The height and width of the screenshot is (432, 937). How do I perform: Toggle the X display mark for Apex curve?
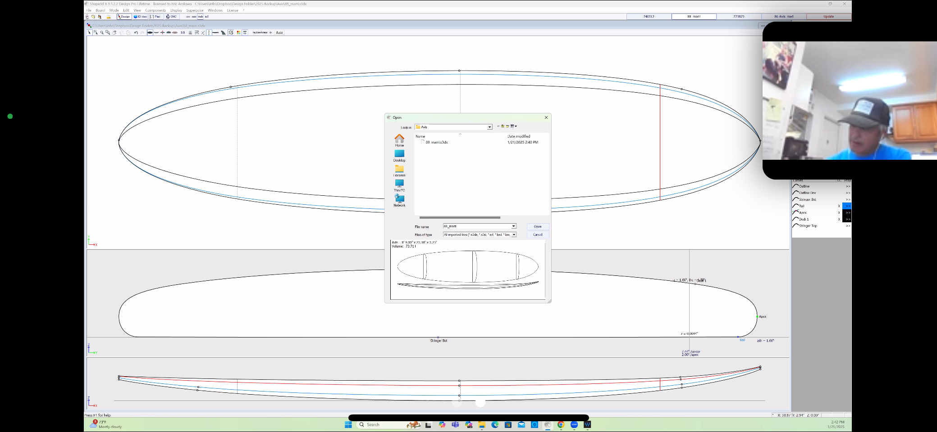(839, 213)
